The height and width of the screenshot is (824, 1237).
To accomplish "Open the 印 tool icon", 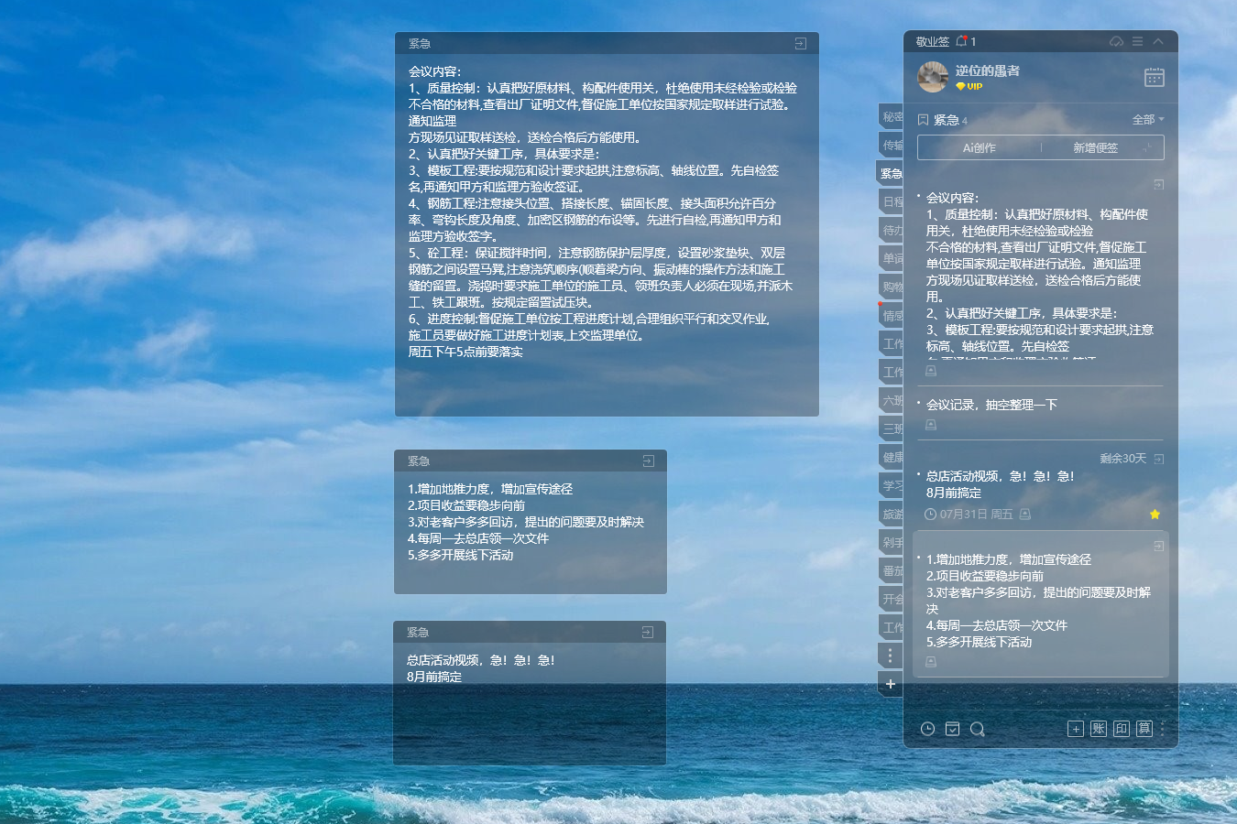I will coord(1122,729).
